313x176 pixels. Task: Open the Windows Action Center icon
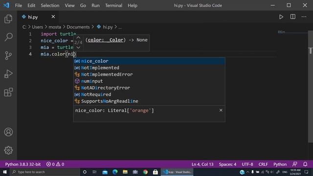tap(307, 172)
